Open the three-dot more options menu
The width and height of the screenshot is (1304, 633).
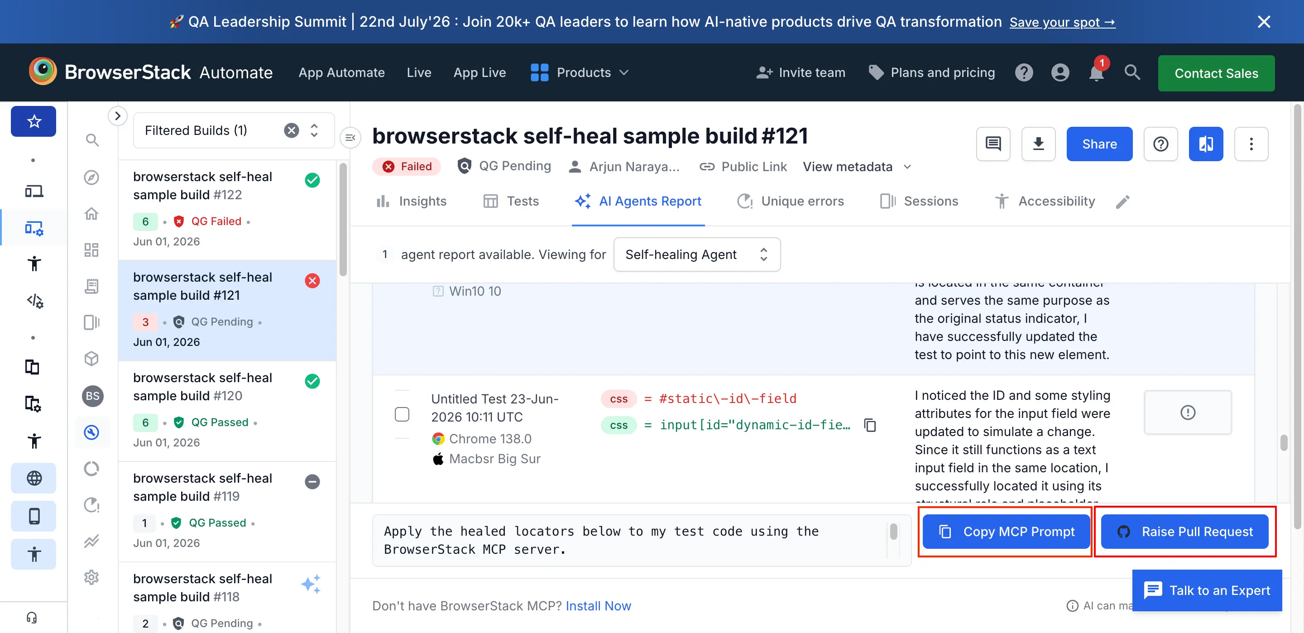[1251, 144]
